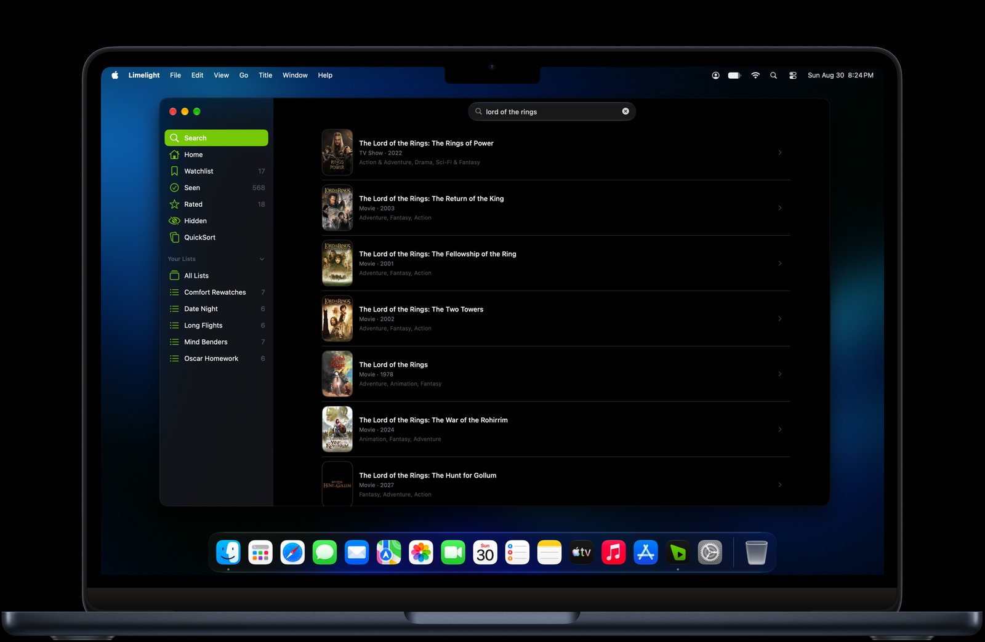The height and width of the screenshot is (642, 985).
Task: Open the Oscar Homework list
Action: [216, 359]
